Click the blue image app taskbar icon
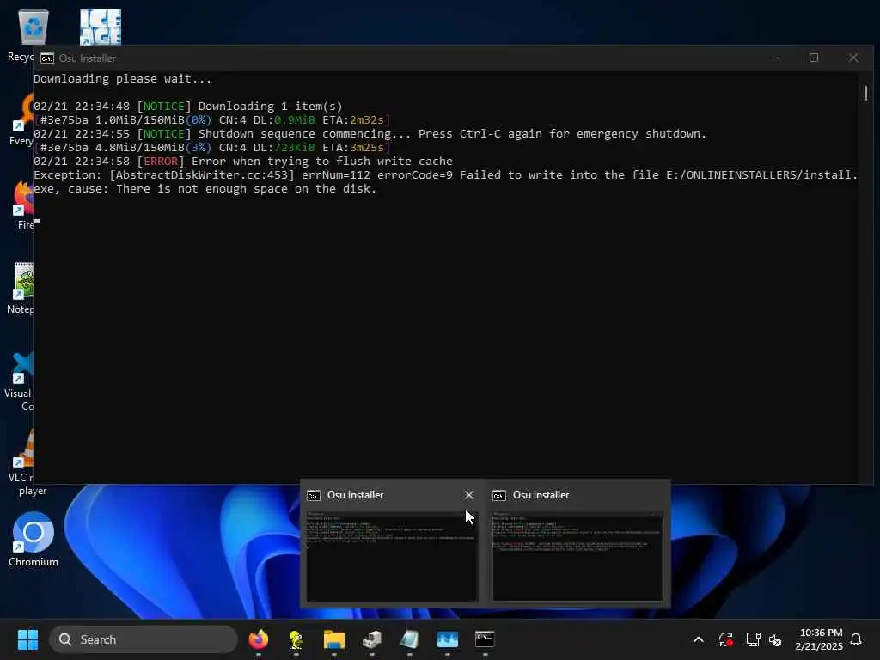The height and width of the screenshot is (660, 880). pyautogui.click(x=447, y=639)
